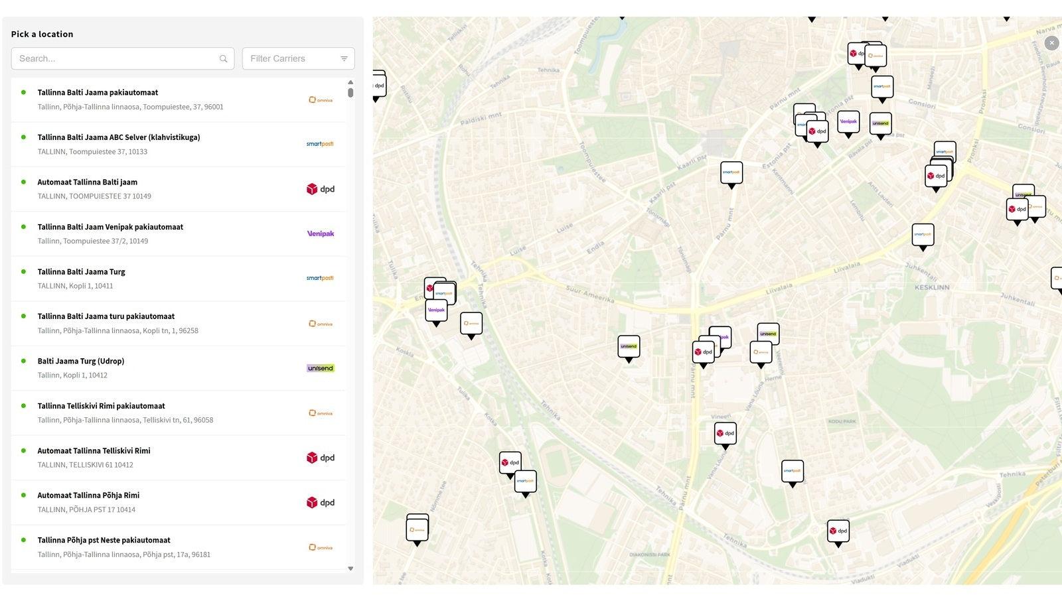Click the Venipak pin near Estonia pst
Screen dimensions: 1062x597
point(848,122)
